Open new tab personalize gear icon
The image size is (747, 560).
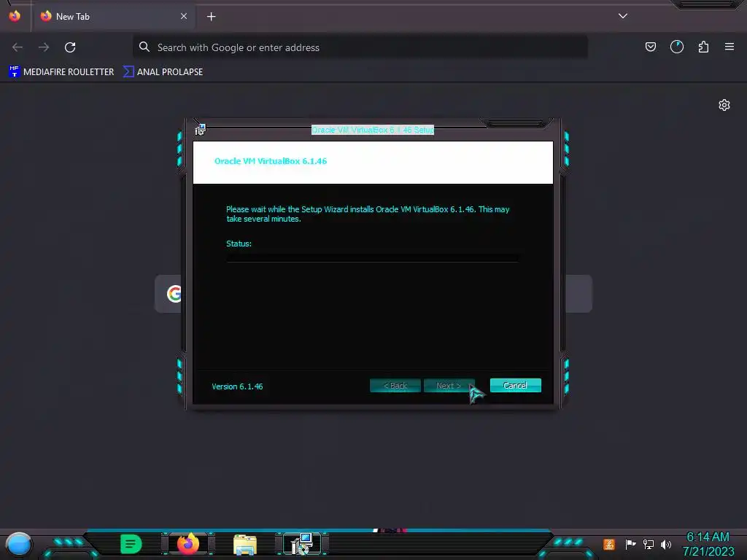[x=724, y=105]
